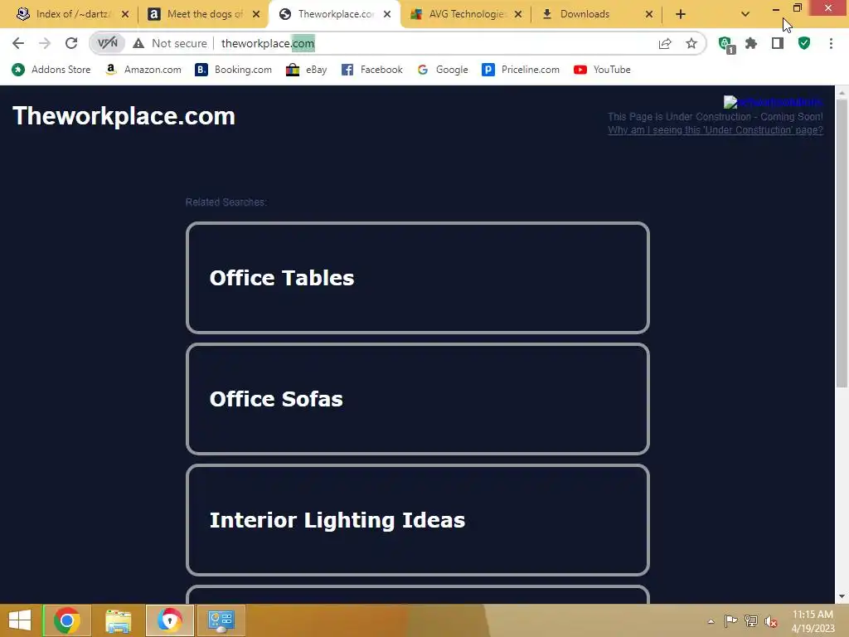849x637 pixels.
Task: Close the Downloads tab
Action: (649, 15)
